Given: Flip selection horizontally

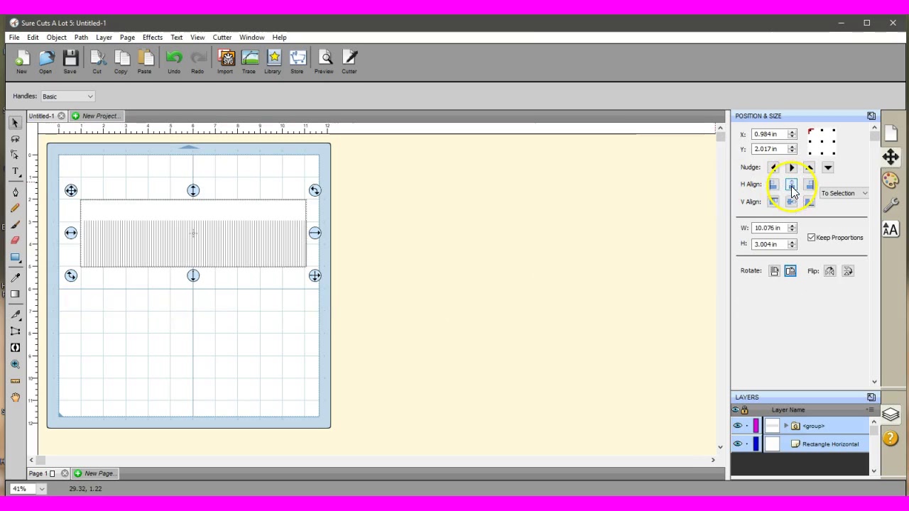Looking at the screenshot, I should pyautogui.click(x=829, y=271).
